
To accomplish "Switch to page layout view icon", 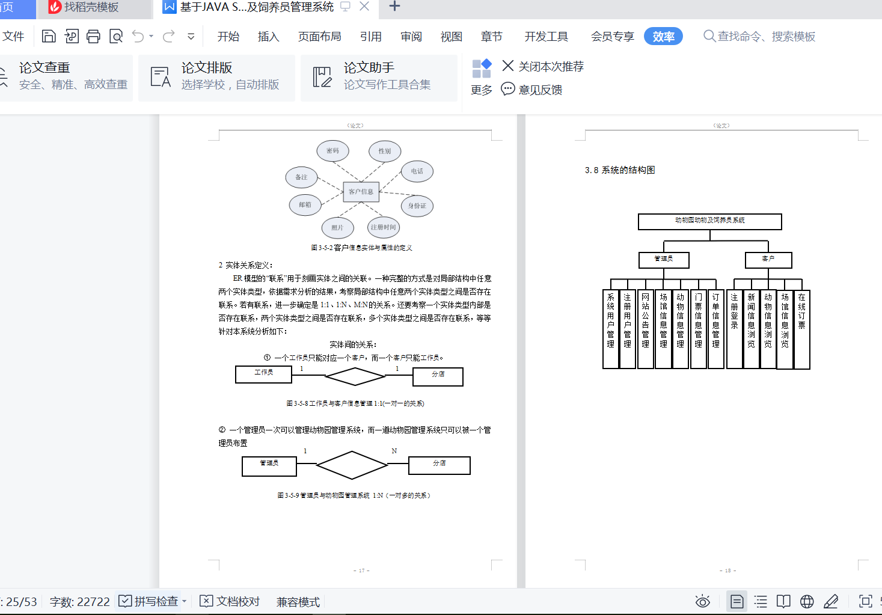I will (737, 601).
